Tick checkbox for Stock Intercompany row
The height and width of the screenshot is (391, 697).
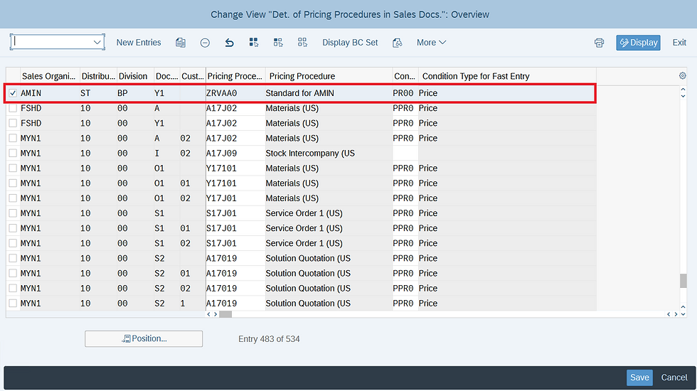(13, 154)
